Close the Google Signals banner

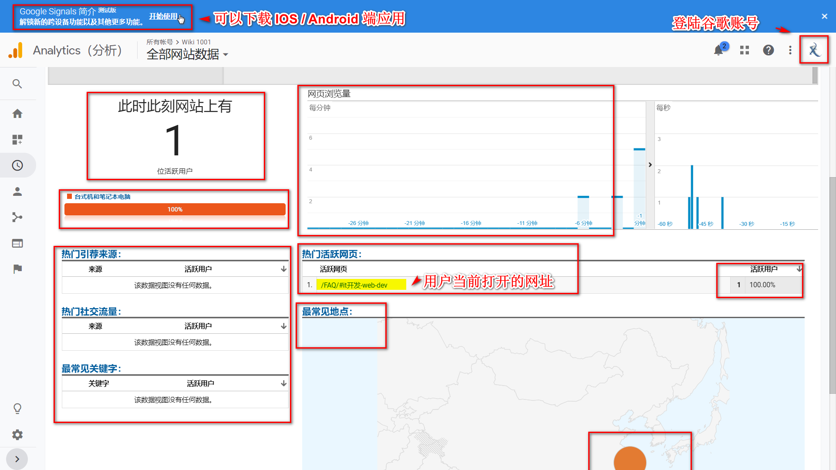coord(824,16)
